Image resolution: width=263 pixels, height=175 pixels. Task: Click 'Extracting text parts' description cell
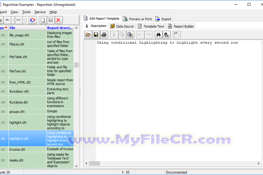pyautogui.click(x=60, y=91)
